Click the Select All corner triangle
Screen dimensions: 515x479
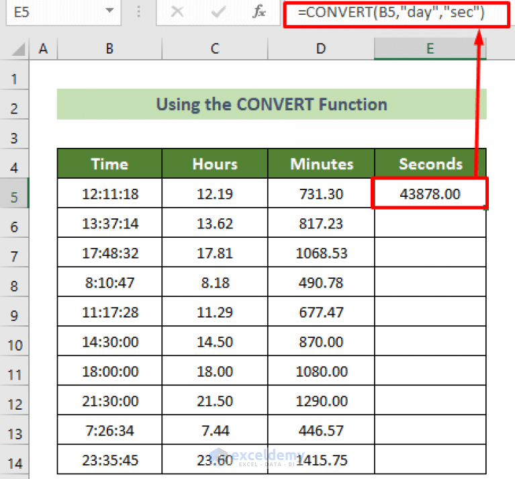(18, 49)
